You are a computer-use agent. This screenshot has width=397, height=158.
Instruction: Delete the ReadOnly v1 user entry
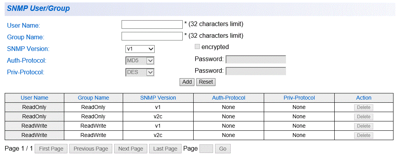point(363,107)
